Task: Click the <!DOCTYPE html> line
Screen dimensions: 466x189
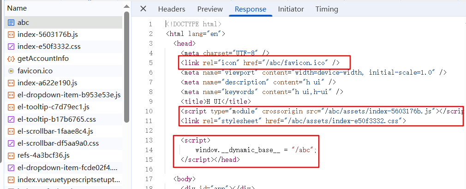Action: pyautogui.click(x=193, y=24)
